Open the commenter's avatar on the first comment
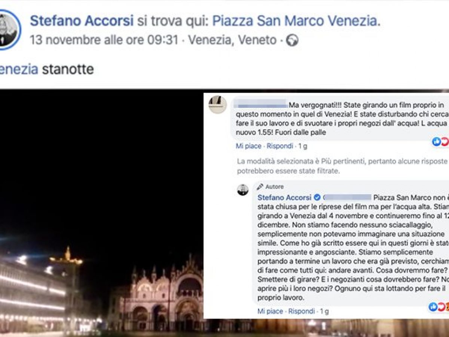The image size is (449, 337). tap(217, 104)
